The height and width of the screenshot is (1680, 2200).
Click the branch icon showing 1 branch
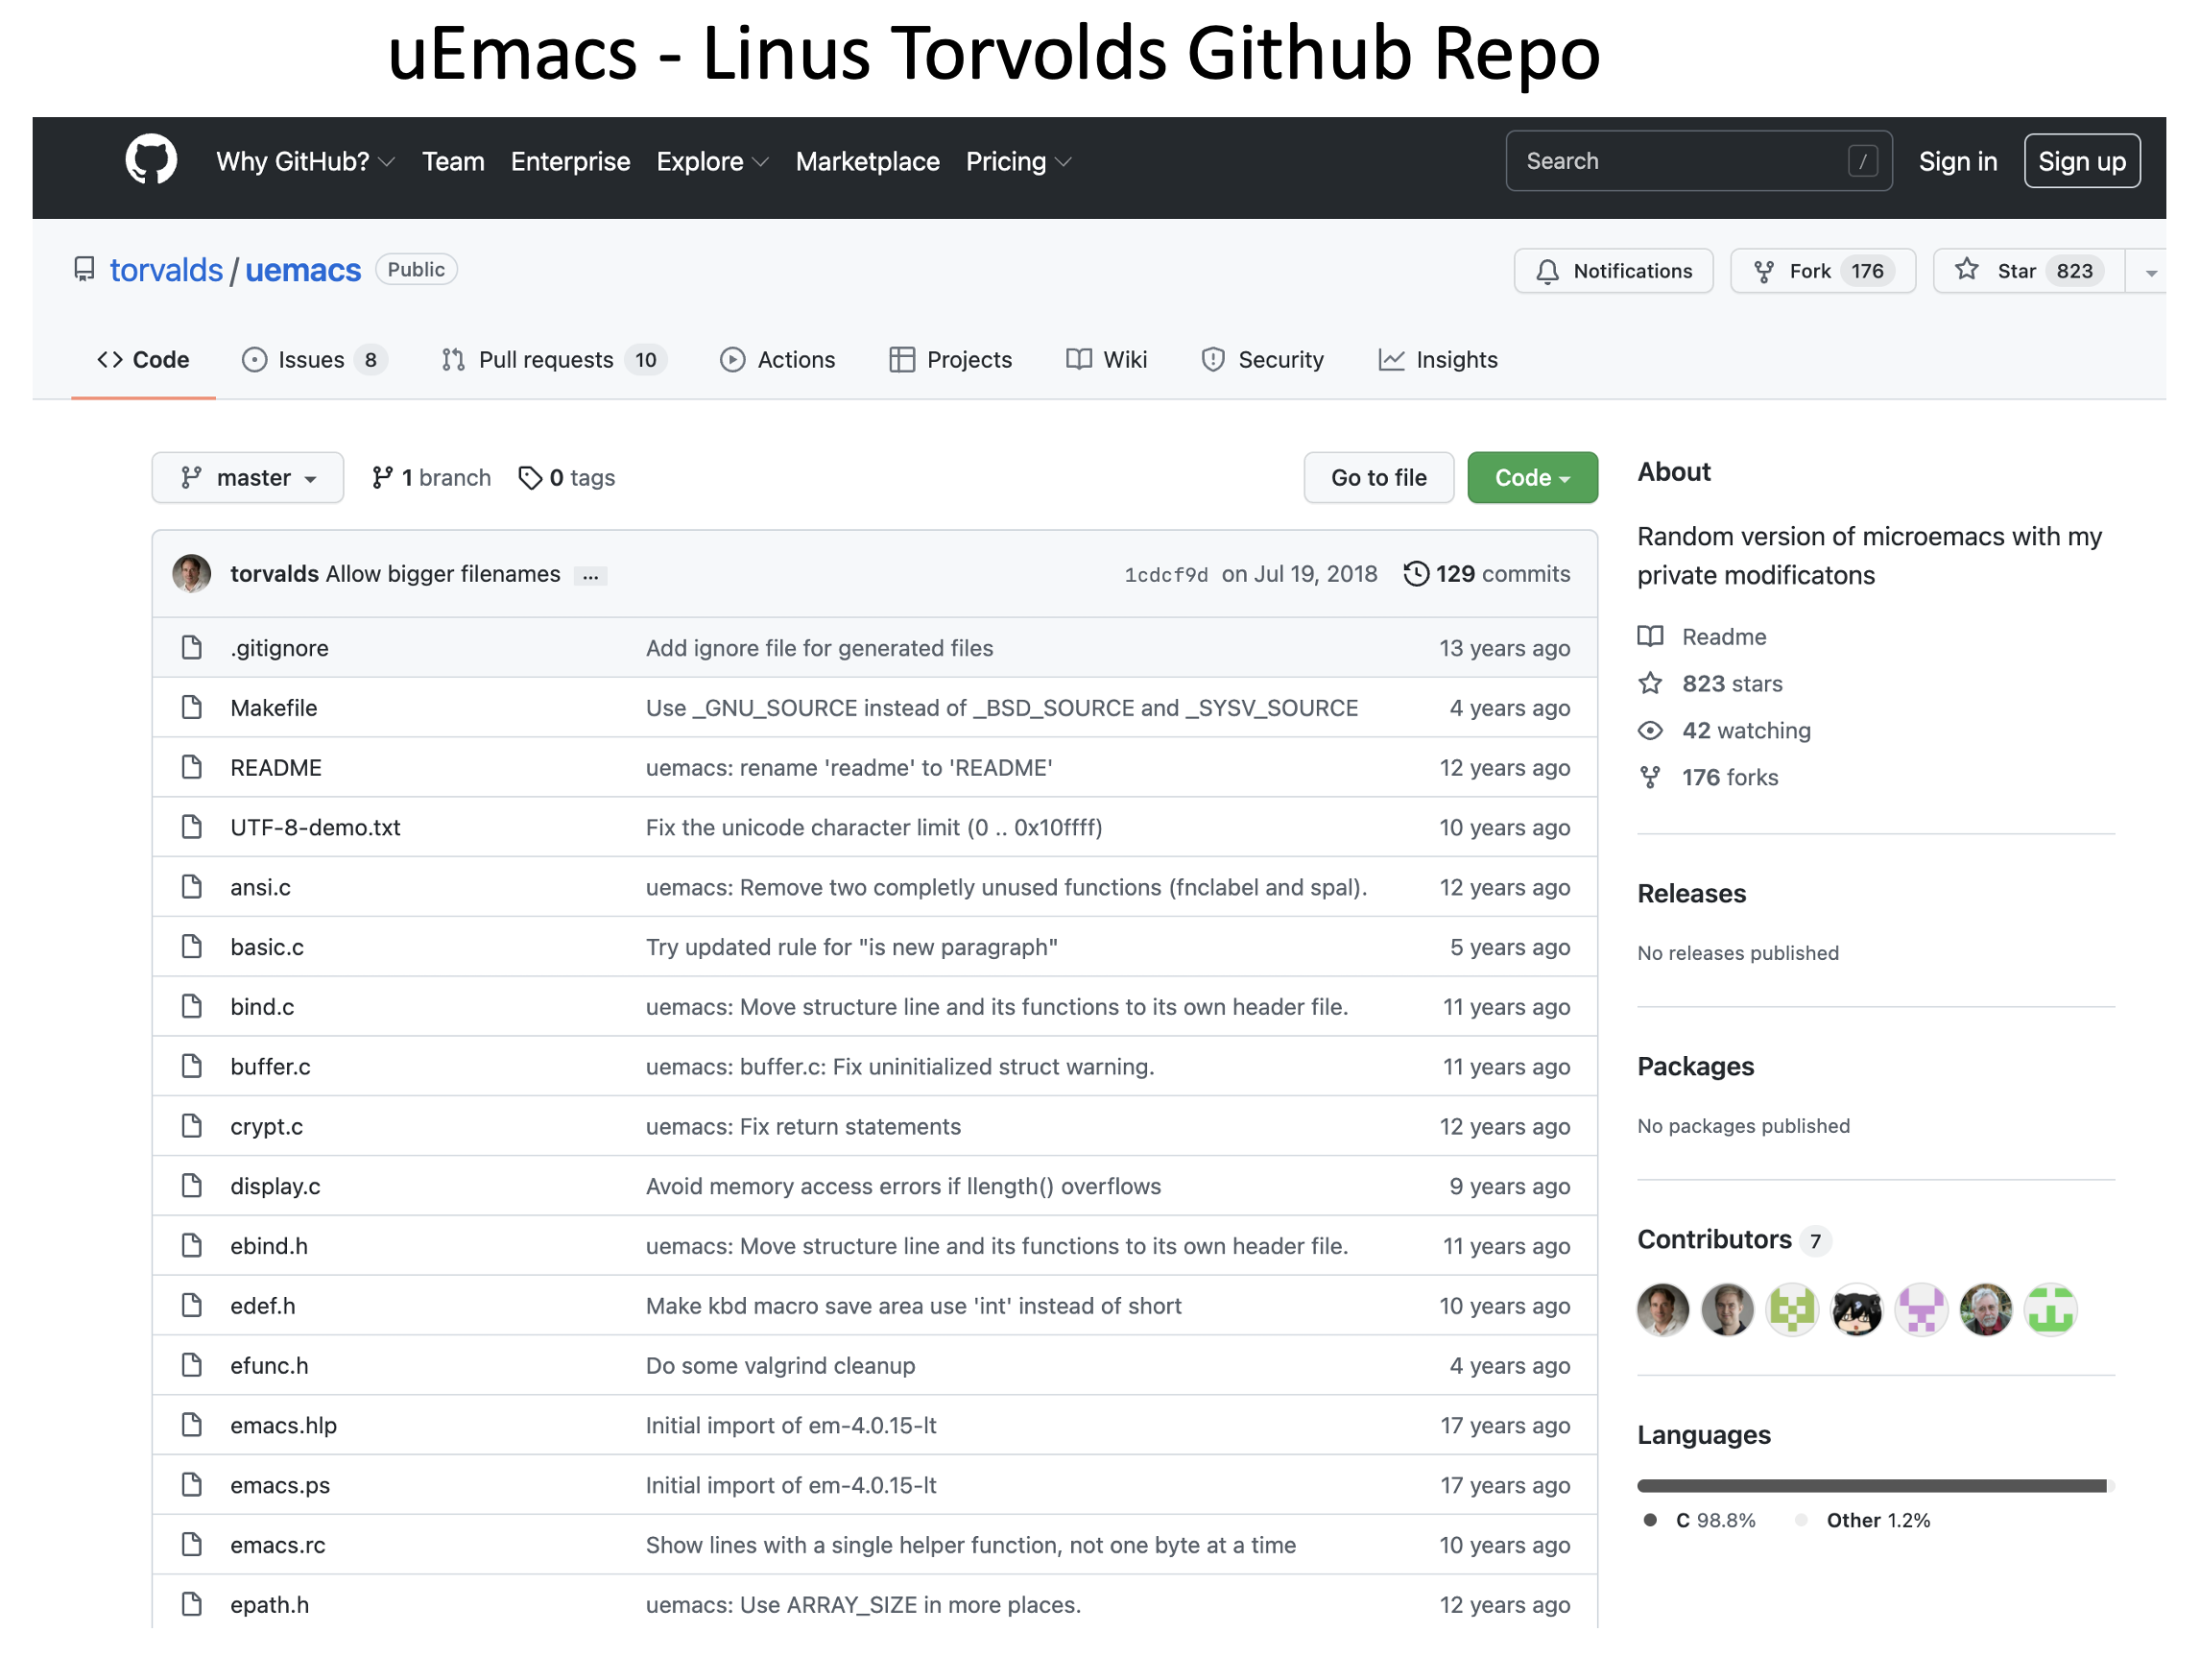[383, 477]
